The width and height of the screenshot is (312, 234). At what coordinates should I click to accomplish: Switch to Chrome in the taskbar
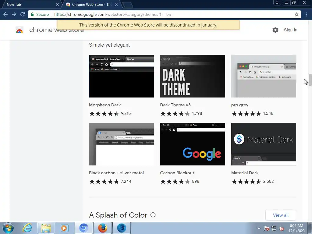click(83, 228)
